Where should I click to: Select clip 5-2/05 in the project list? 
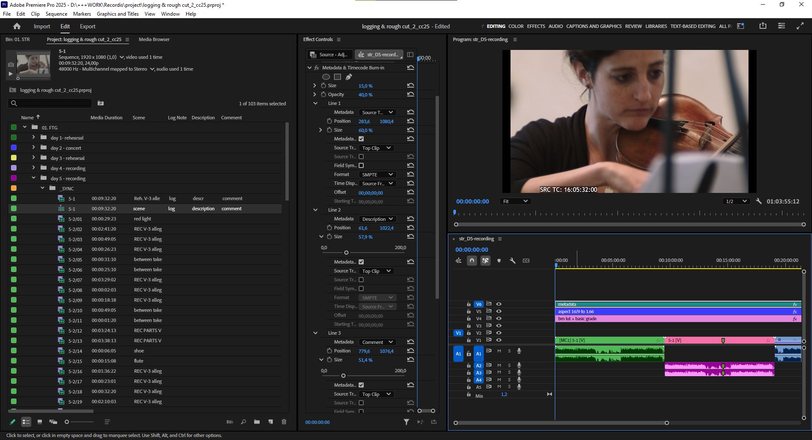(x=74, y=259)
